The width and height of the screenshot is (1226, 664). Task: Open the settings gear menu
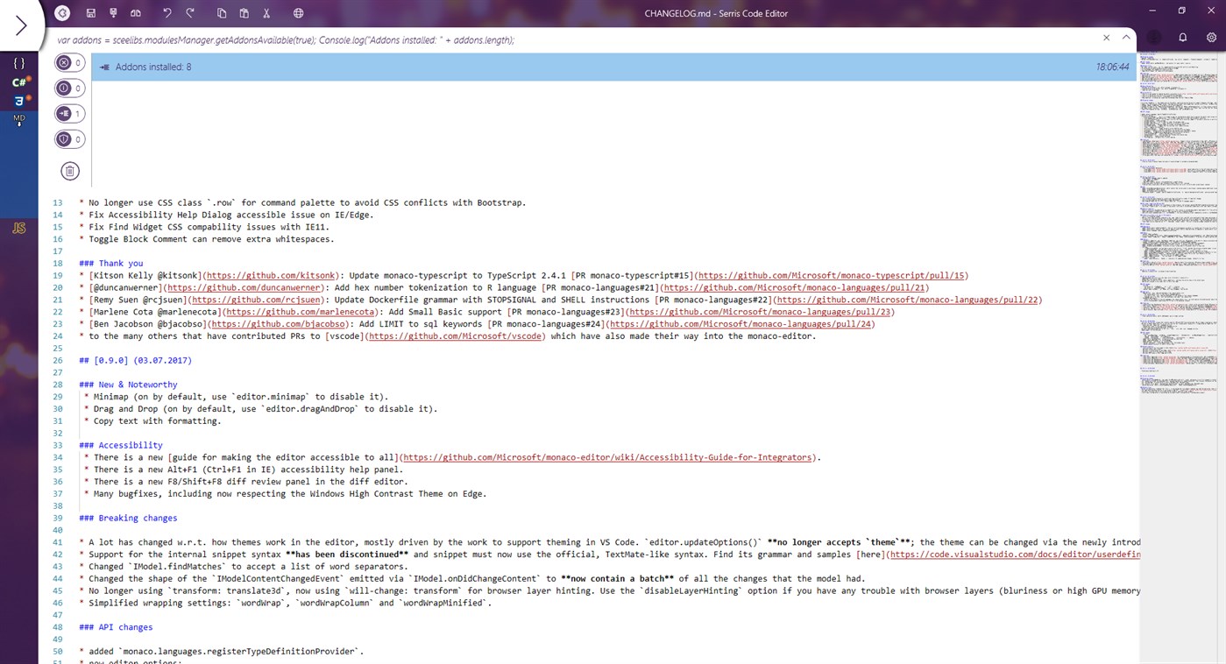(x=1213, y=38)
